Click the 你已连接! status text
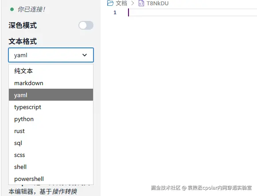The image size is (257, 196). (31, 9)
